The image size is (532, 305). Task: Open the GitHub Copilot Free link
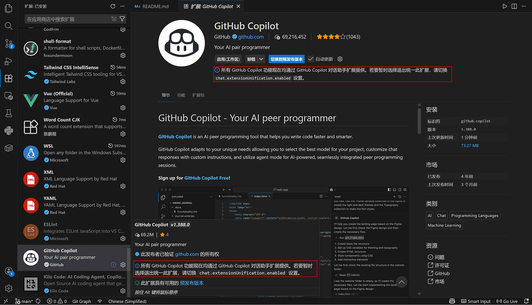coord(207,178)
